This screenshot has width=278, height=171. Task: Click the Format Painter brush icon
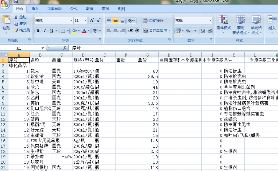(x=16, y=30)
